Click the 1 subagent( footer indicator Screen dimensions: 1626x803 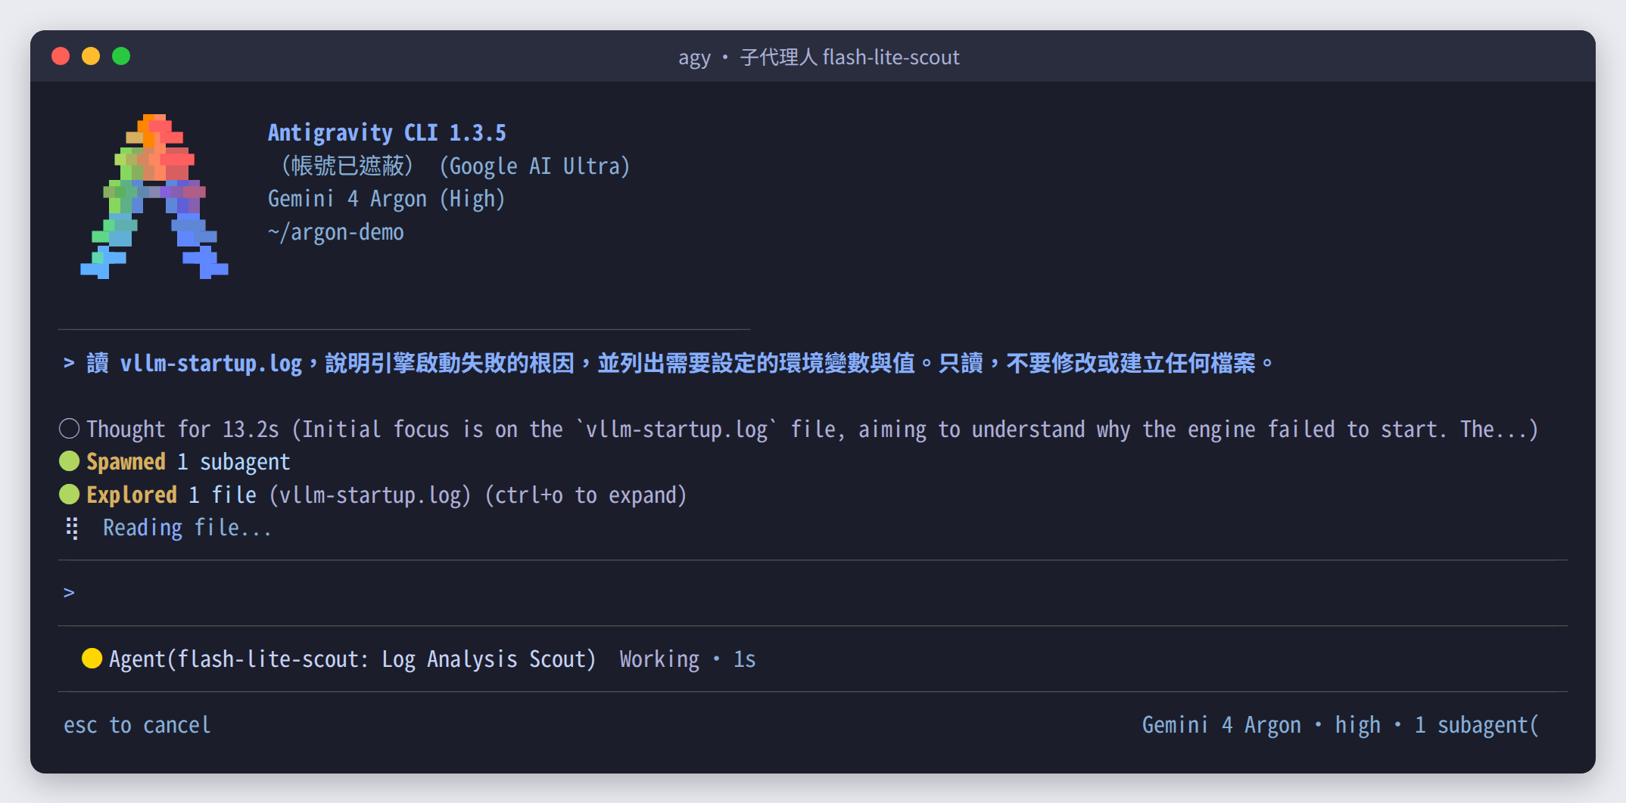(x=1476, y=725)
